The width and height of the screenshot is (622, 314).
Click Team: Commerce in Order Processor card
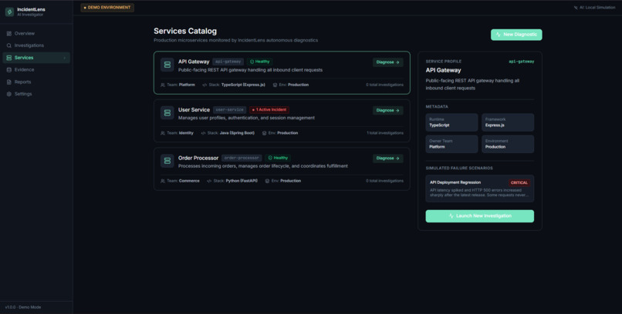180,181
